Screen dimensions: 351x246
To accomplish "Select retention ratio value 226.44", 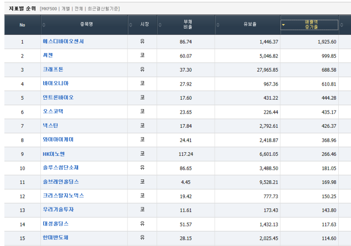I will point(271,112).
